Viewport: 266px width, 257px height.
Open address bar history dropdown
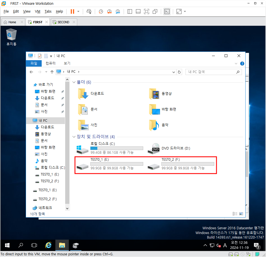click(173, 72)
